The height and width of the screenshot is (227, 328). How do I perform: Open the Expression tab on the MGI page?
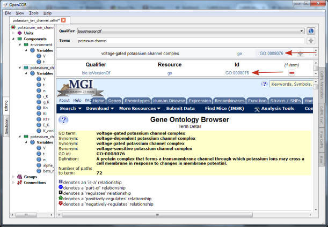[200, 101]
